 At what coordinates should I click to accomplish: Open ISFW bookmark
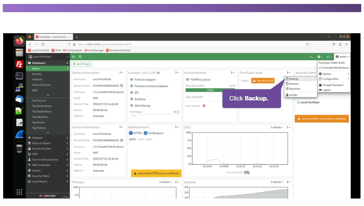click(56, 50)
